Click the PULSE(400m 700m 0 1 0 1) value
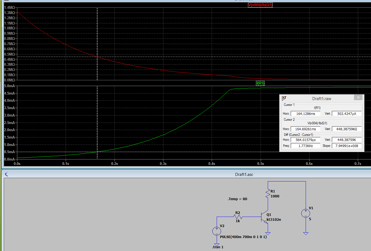Screen dimensions: 371x251 (x=243, y=237)
